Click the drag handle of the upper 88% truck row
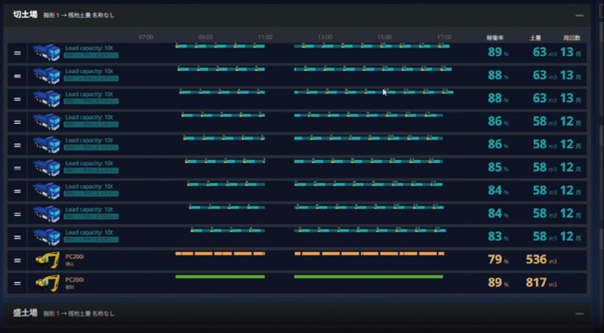Screen dimensions: 604x333 (17, 76)
